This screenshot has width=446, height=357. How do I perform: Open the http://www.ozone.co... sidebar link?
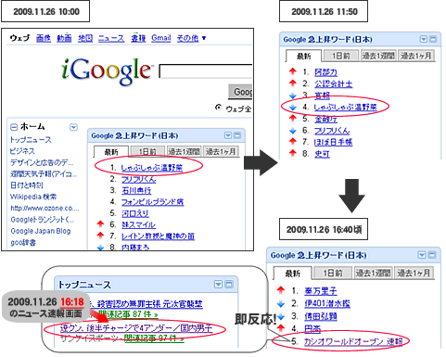[x=45, y=208]
